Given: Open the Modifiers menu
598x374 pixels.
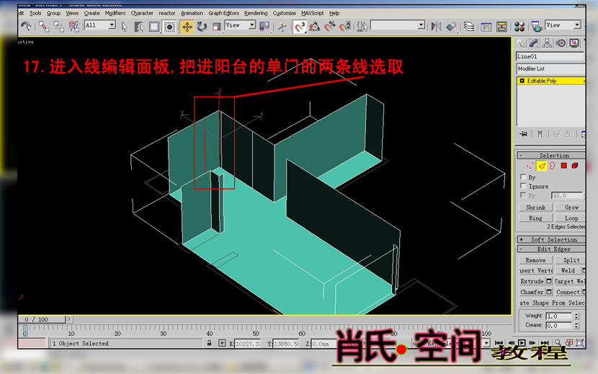Looking at the screenshot, I should click(115, 14).
